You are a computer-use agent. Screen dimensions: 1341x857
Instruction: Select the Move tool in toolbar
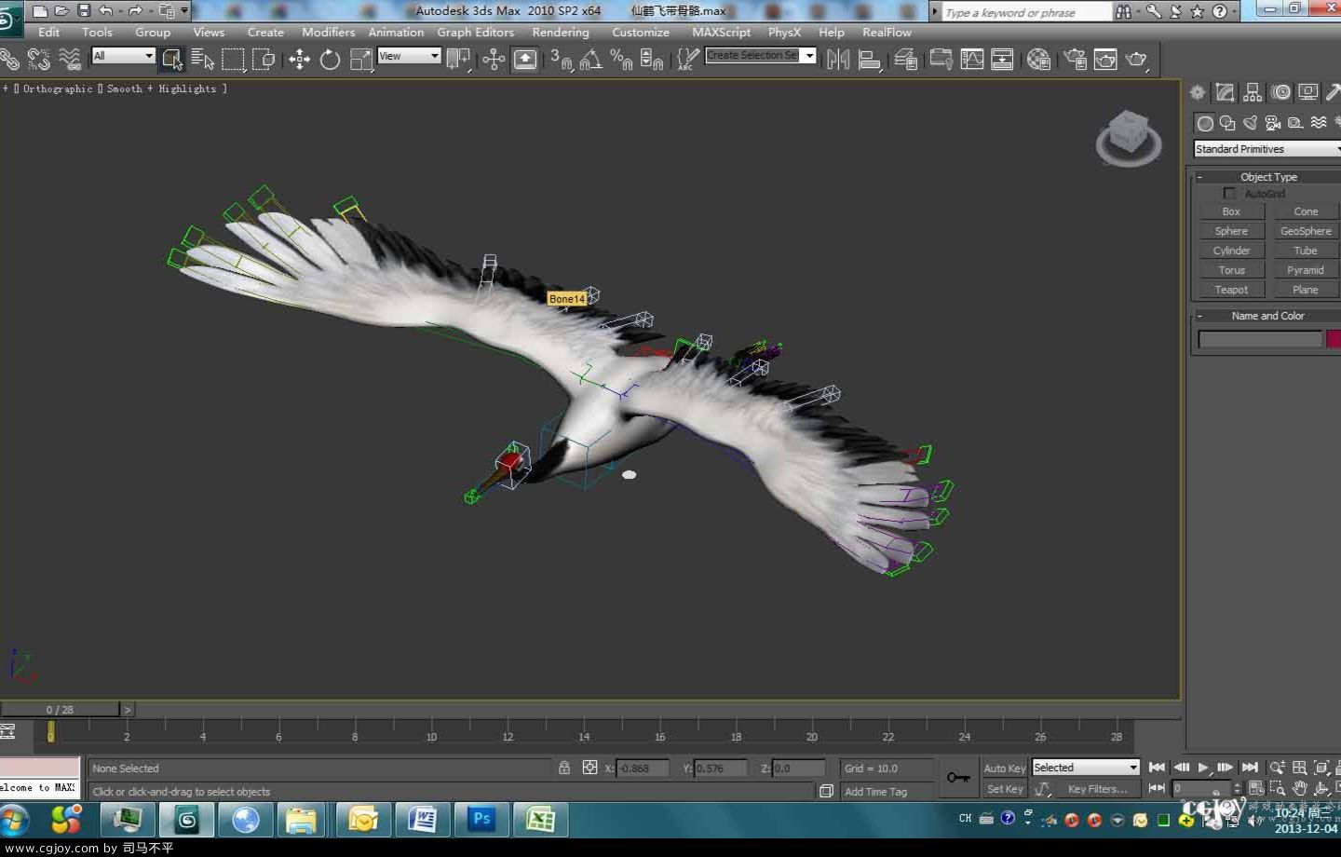point(299,60)
